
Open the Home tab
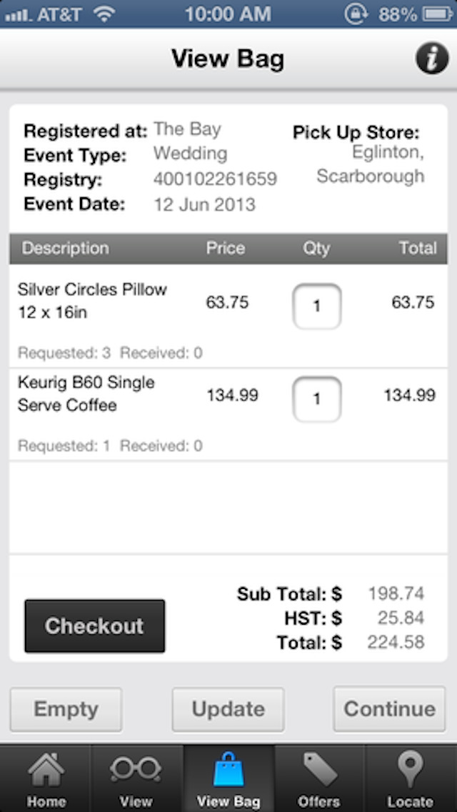pyautogui.click(x=46, y=778)
